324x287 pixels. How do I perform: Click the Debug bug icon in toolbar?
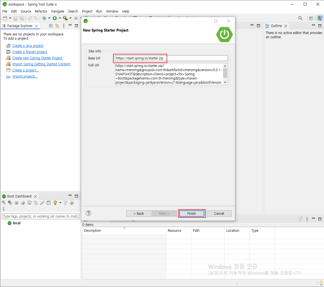click(x=44, y=18)
